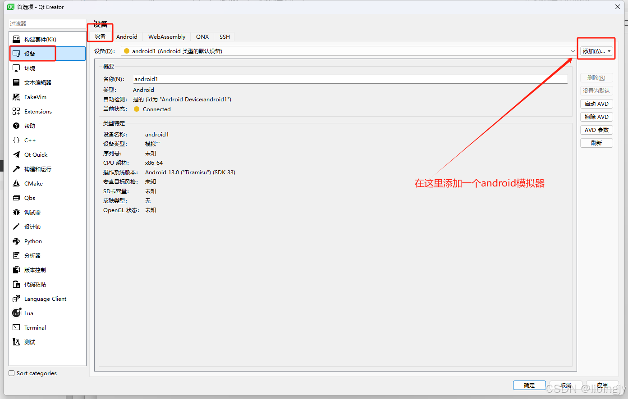Open the C++ braces icon

click(x=16, y=140)
